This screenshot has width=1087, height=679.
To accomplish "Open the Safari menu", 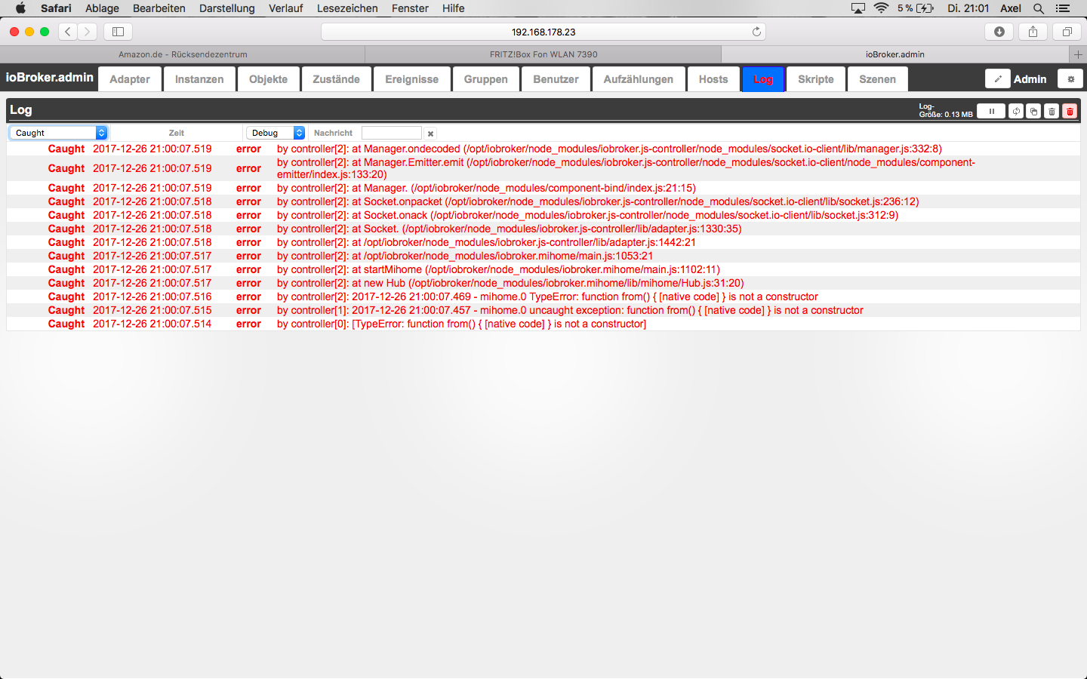I will pos(56,8).
